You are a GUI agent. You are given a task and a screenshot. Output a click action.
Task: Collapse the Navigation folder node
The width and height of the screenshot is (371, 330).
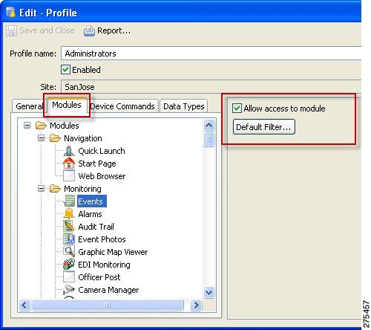tap(41, 138)
